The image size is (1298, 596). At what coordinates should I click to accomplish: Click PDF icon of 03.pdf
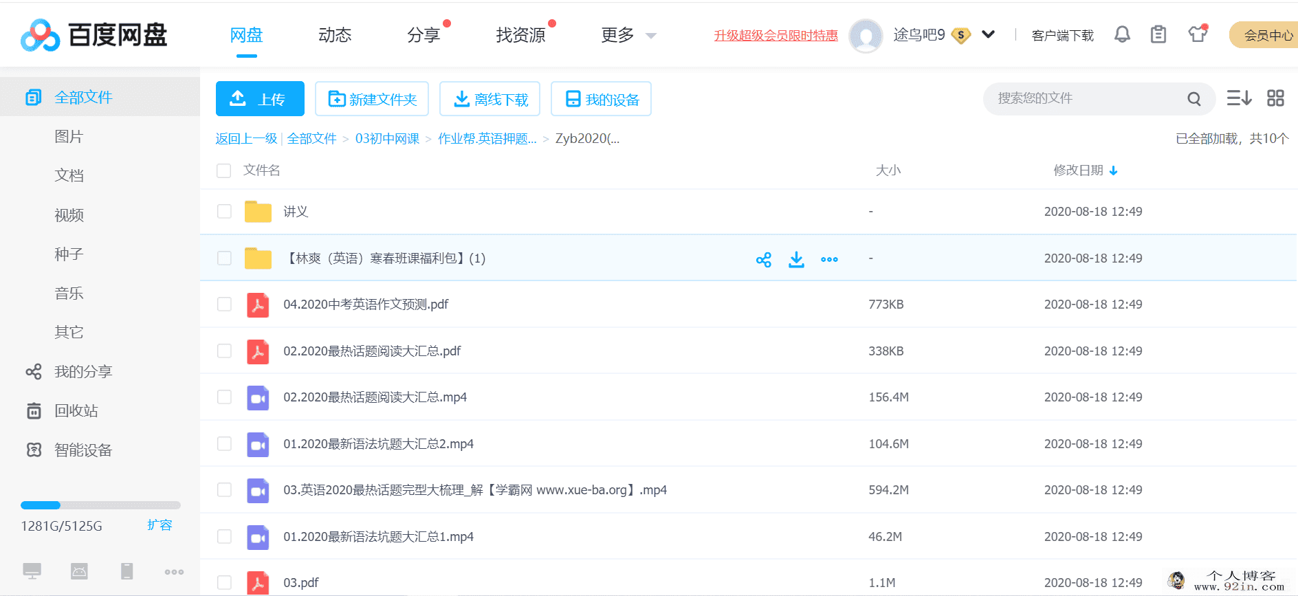coord(258,583)
